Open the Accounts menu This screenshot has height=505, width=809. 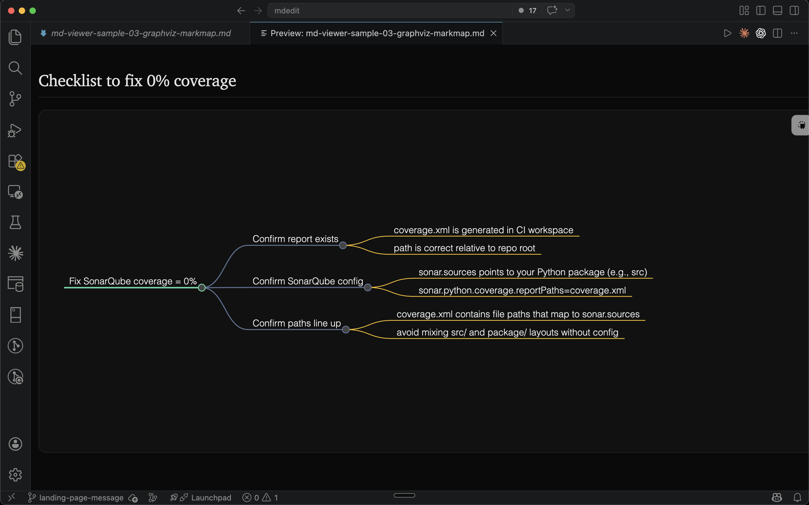click(x=15, y=444)
